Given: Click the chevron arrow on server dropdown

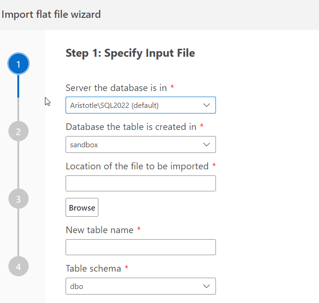Looking at the screenshot, I should coord(207,105).
